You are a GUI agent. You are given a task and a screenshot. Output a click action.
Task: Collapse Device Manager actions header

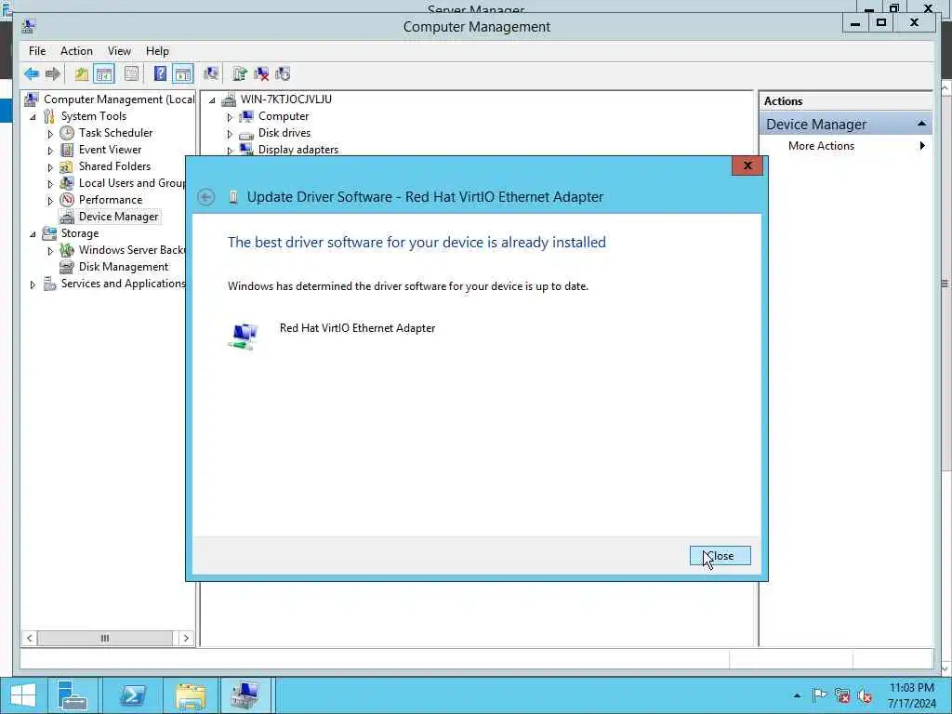tap(921, 124)
